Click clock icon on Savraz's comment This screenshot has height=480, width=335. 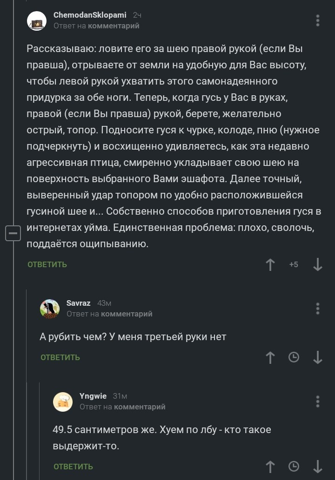click(x=294, y=357)
